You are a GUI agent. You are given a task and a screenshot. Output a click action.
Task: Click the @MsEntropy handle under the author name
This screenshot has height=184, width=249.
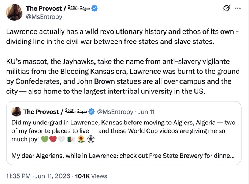coord(44,17)
